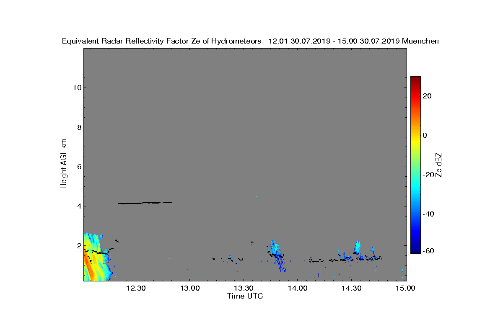Screen dimensions: 503x335
Task: Click the height tick label 6
Action: coord(78,167)
